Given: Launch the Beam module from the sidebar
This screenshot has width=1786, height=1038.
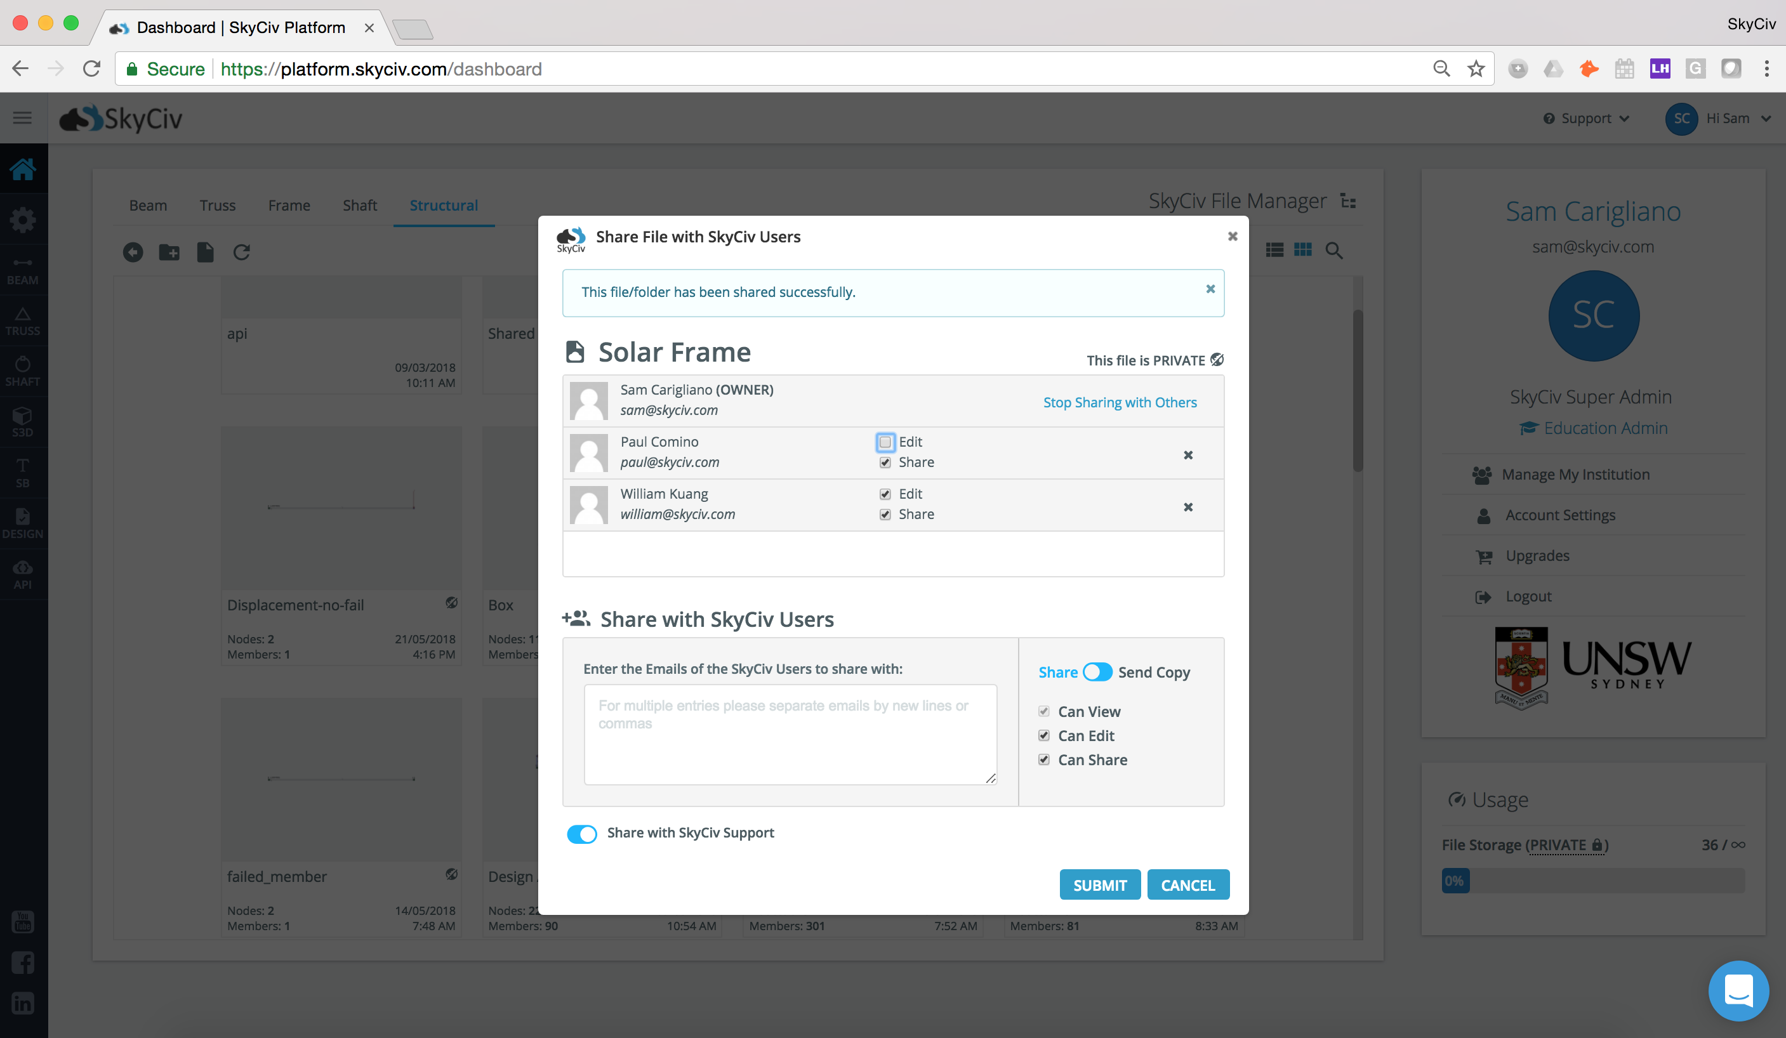Looking at the screenshot, I should pos(23,271).
